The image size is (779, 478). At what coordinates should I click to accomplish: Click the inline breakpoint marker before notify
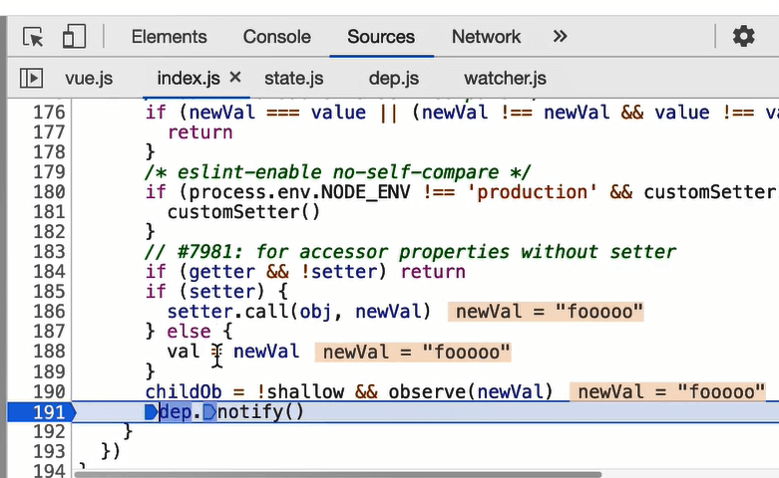[209, 412]
